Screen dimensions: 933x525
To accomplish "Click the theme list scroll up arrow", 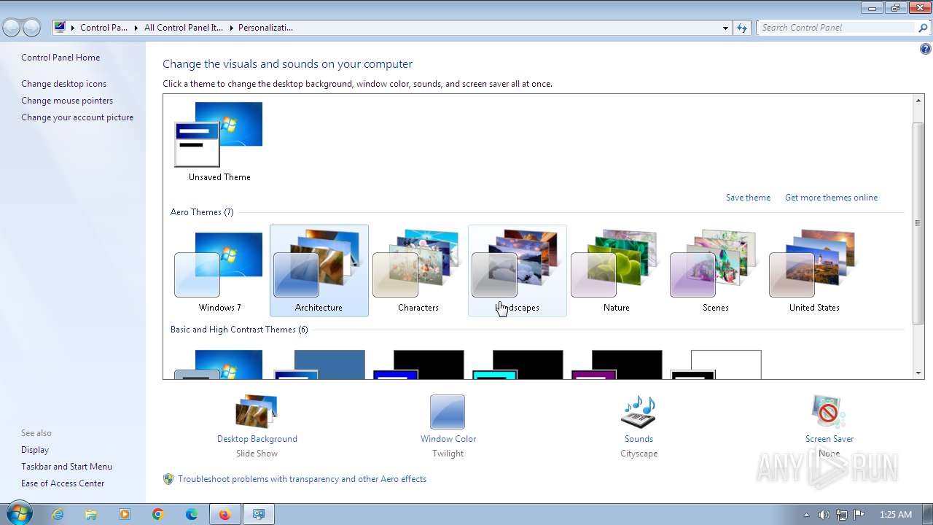I will pos(918,101).
